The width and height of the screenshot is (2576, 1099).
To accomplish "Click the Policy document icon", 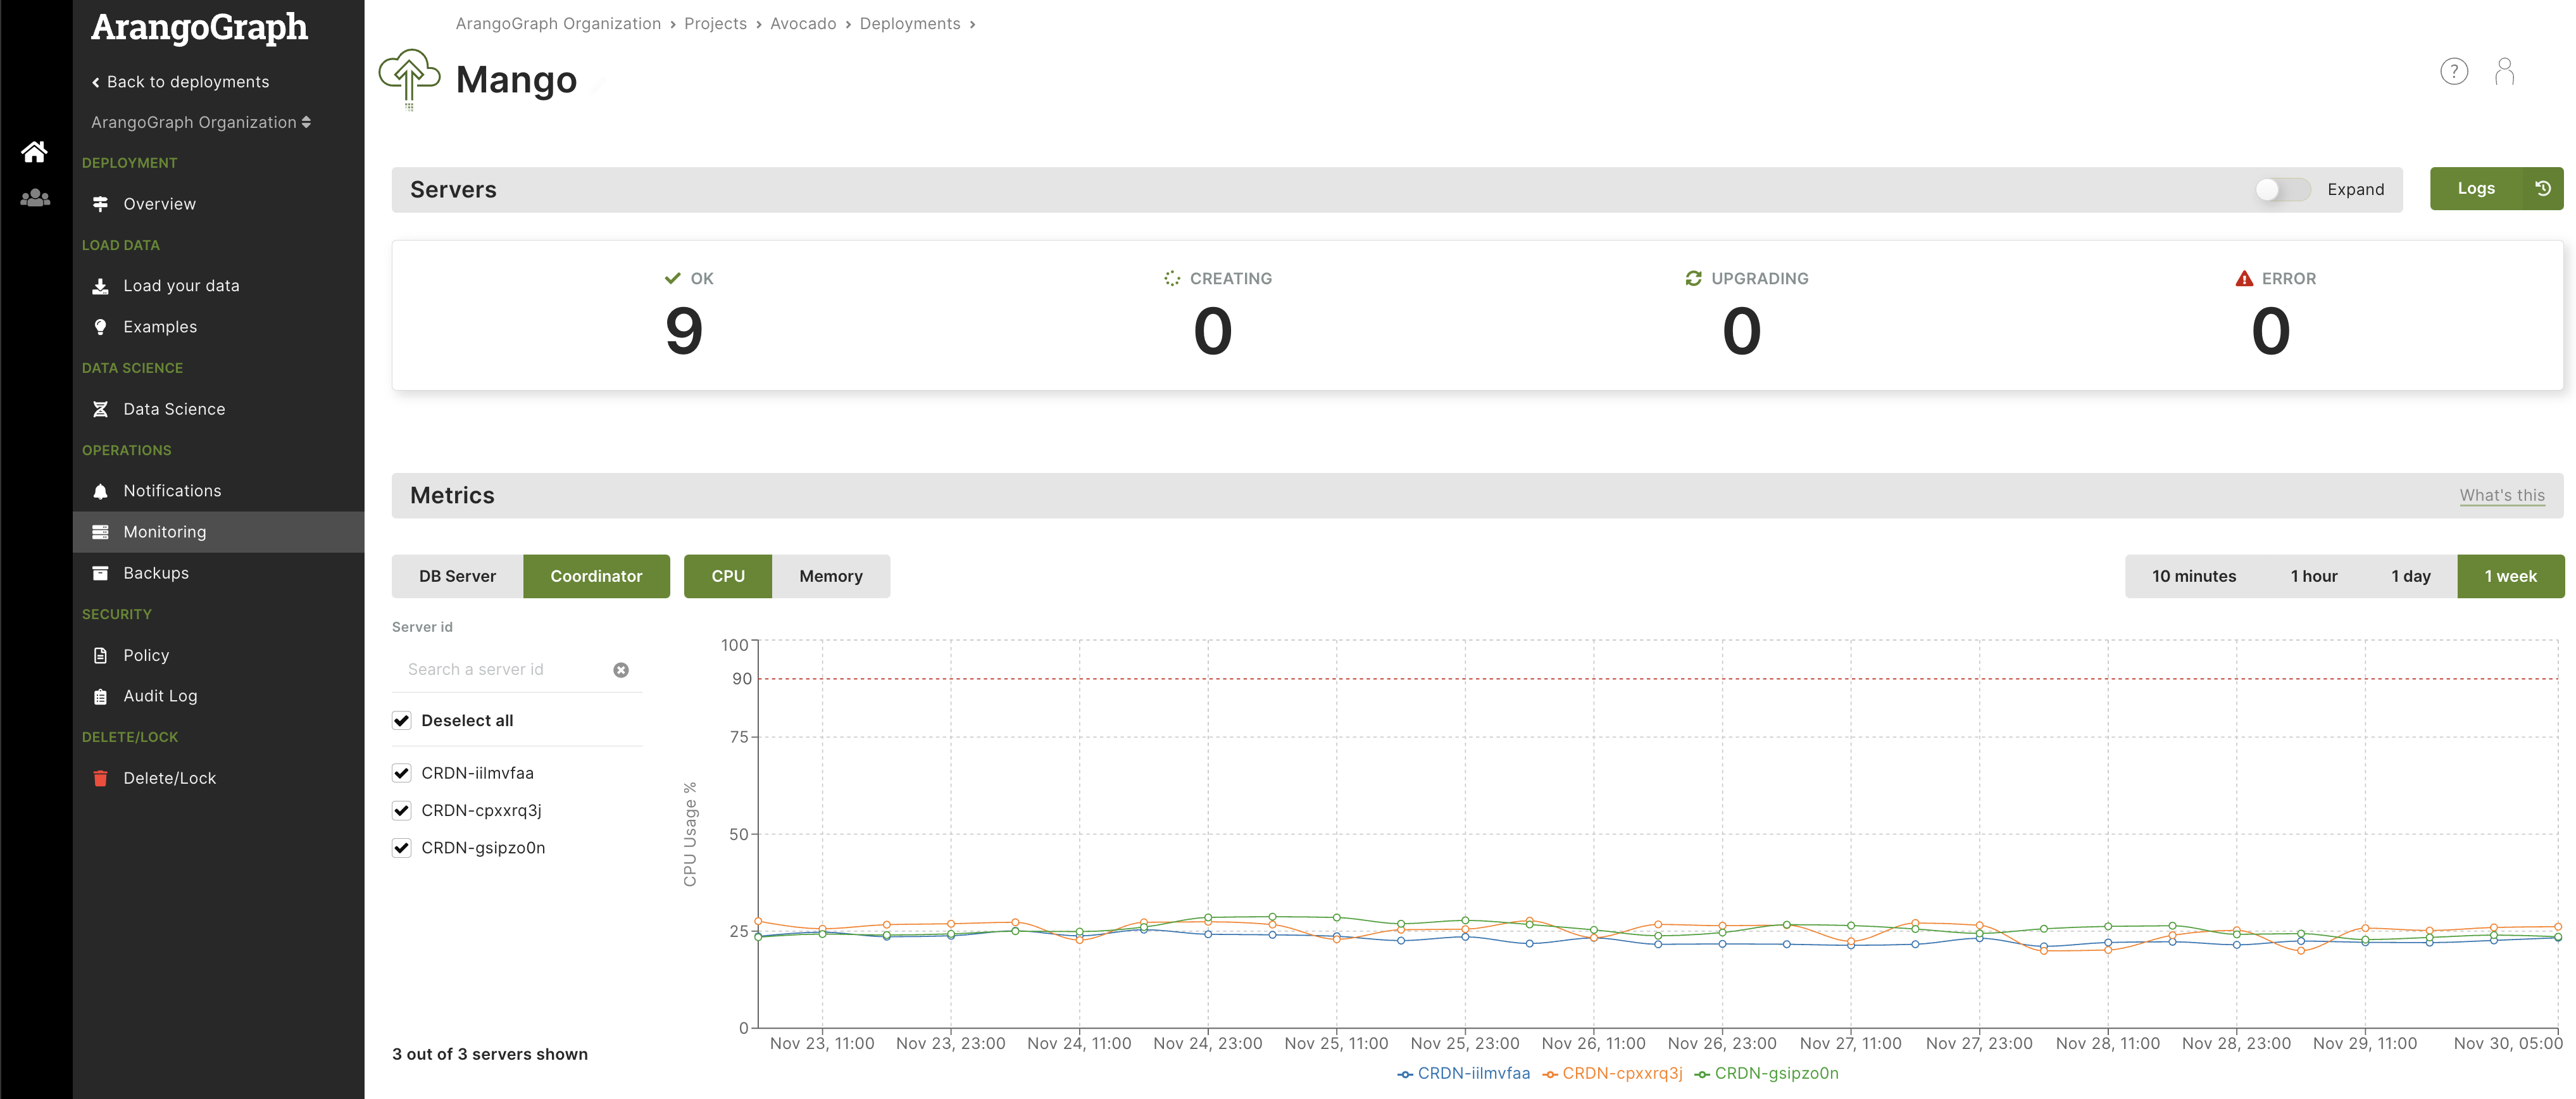I will (x=100, y=655).
